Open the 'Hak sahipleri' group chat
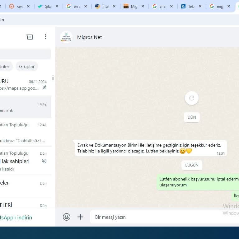This screenshot has height=239, width=239. coord(26,161)
